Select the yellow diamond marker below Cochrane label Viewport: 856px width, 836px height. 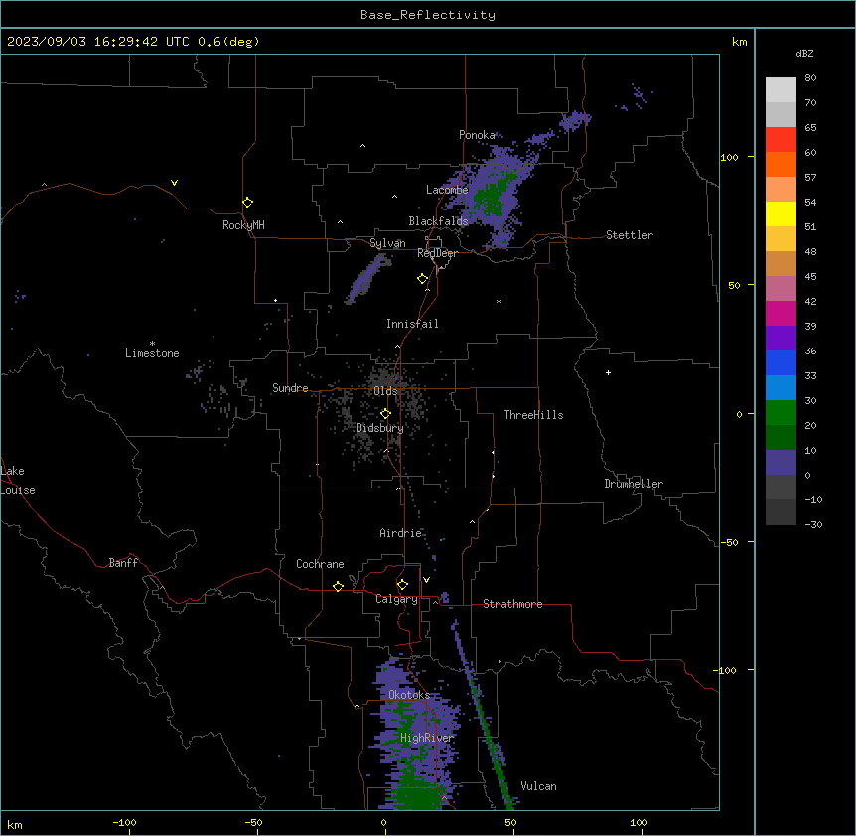[338, 586]
